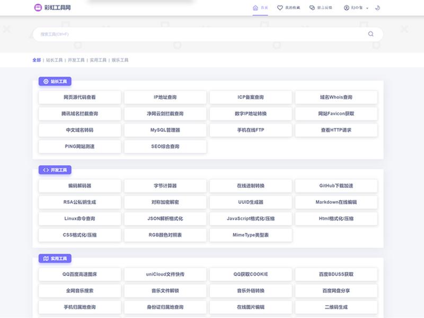Open 中文域名转码 tool
The width and height of the screenshot is (424, 318).
point(80,130)
